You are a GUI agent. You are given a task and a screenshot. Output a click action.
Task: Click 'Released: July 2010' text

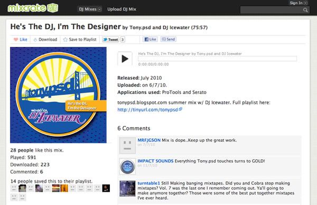click(139, 78)
